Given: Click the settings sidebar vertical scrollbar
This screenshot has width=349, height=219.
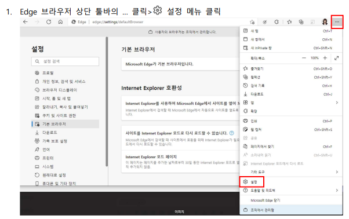Looking at the screenshot, I should point(107,101).
